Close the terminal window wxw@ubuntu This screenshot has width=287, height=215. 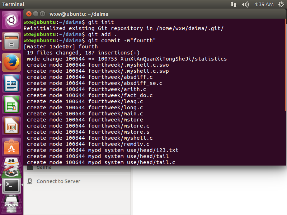[29, 14]
